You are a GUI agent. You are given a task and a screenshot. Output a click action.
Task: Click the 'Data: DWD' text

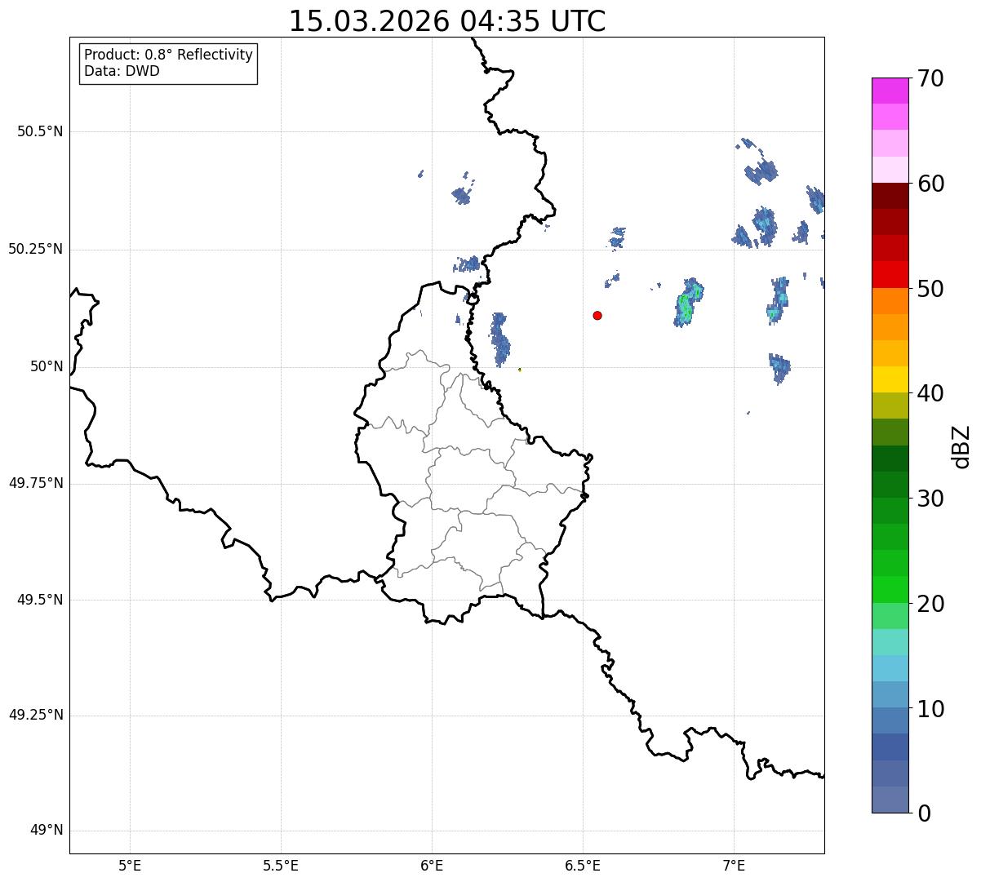pyautogui.click(x=122, y=71)
